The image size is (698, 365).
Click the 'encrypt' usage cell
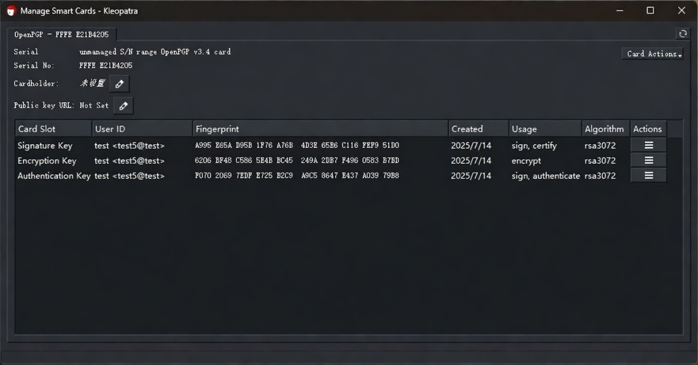click(x=526, y=161)
